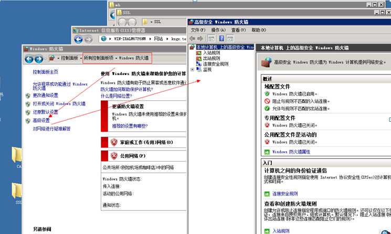391x234 pixels.
Task: Click green arrow icon beside 入站规则 link
Action: click(267, 231)
